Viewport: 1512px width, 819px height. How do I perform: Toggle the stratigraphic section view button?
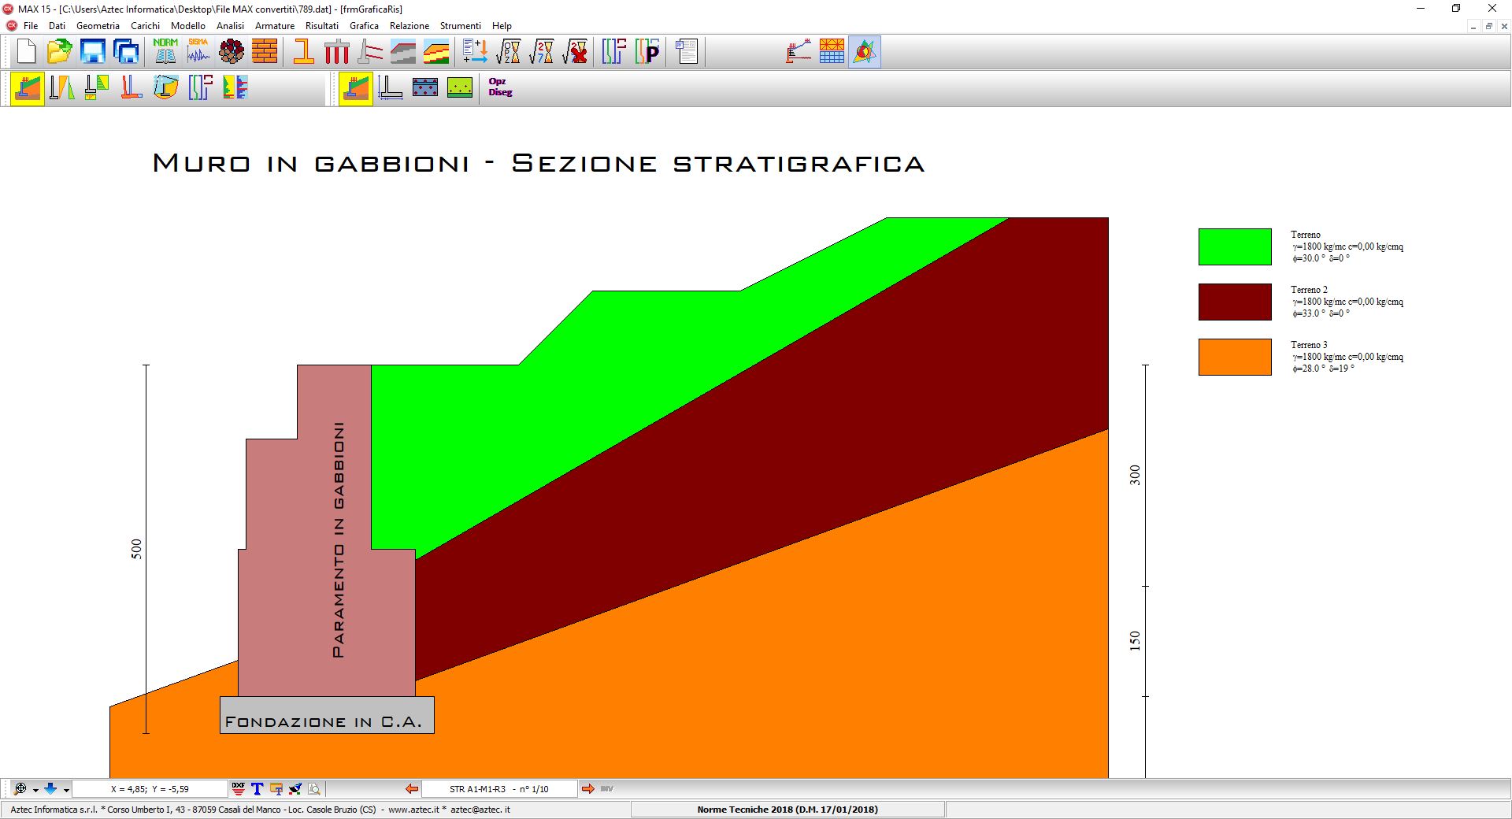pos(356,87)
